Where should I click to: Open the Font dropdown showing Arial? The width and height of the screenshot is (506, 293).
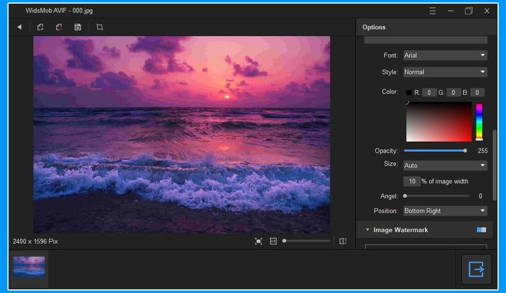445,56
